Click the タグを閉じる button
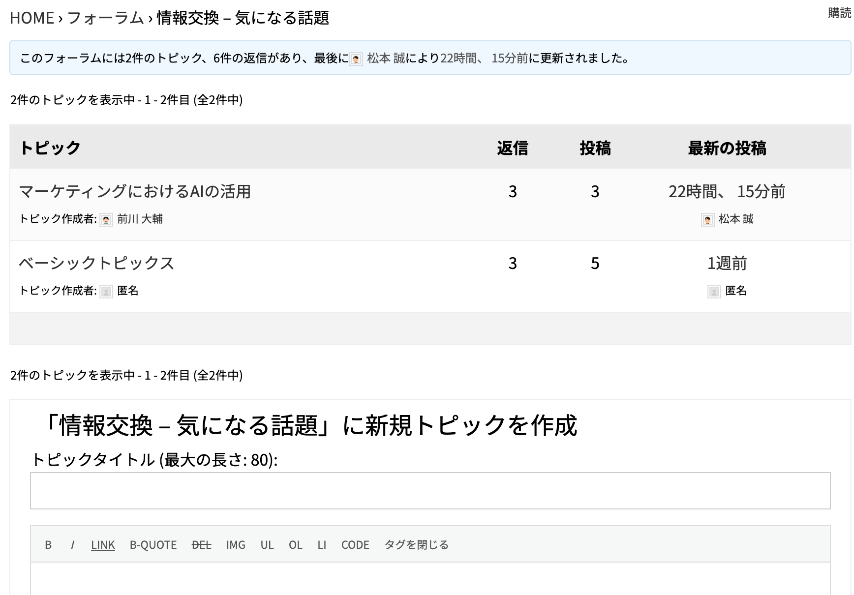854x595 pixels. pyautogui.click(x=416, y=545)
